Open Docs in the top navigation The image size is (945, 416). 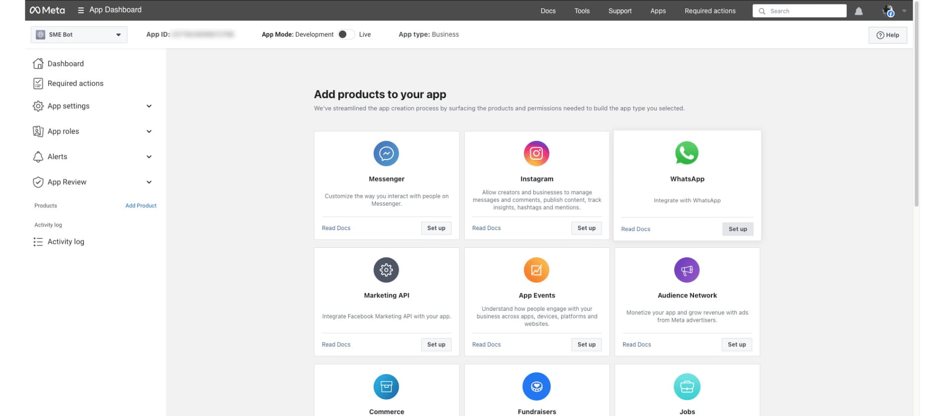(548, 11)
